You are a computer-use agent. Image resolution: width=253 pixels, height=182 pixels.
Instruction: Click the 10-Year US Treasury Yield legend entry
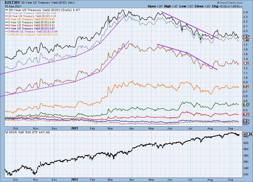tap(31, 16)
